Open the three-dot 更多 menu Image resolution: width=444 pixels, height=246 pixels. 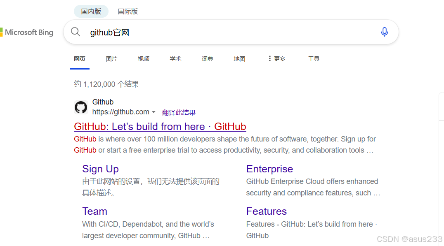pos(277,59)
